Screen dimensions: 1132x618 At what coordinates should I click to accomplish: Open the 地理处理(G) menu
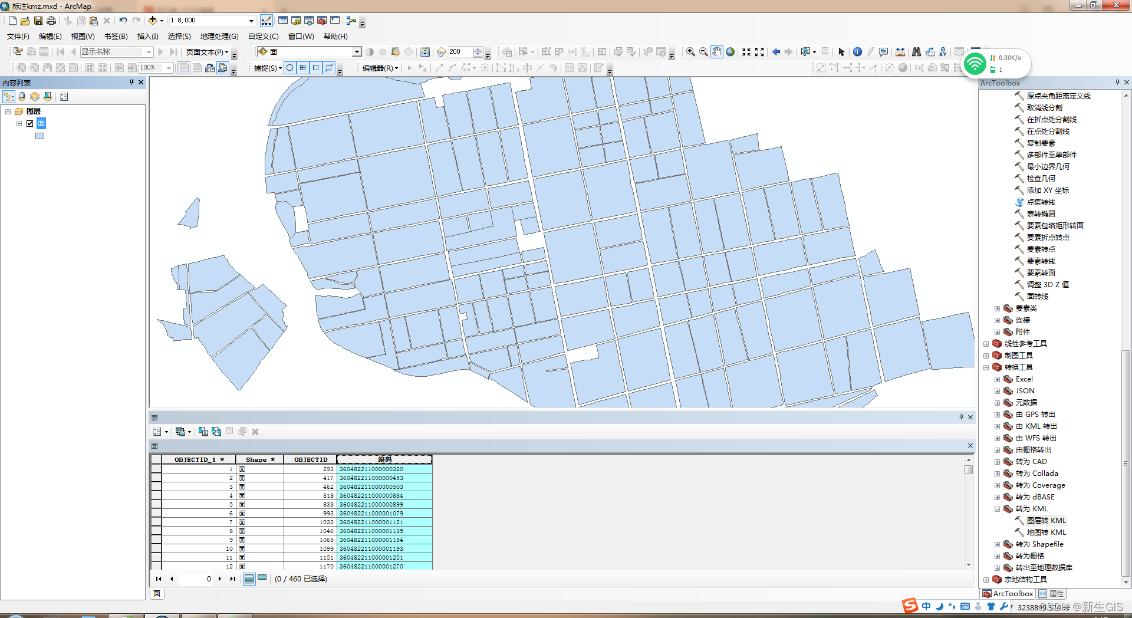(x=219, y=37)
